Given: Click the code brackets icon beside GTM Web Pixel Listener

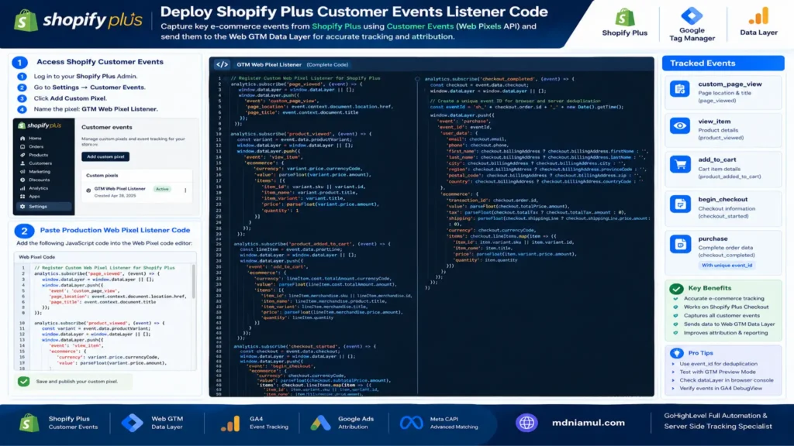Looking at the screenshot, I should pyautogui.click(x=222, y=65).
